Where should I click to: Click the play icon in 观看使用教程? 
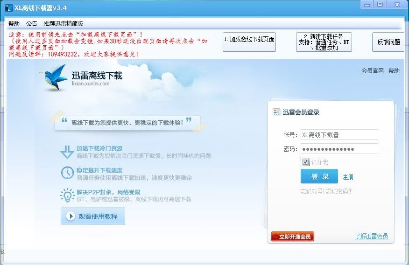(71, 216)
